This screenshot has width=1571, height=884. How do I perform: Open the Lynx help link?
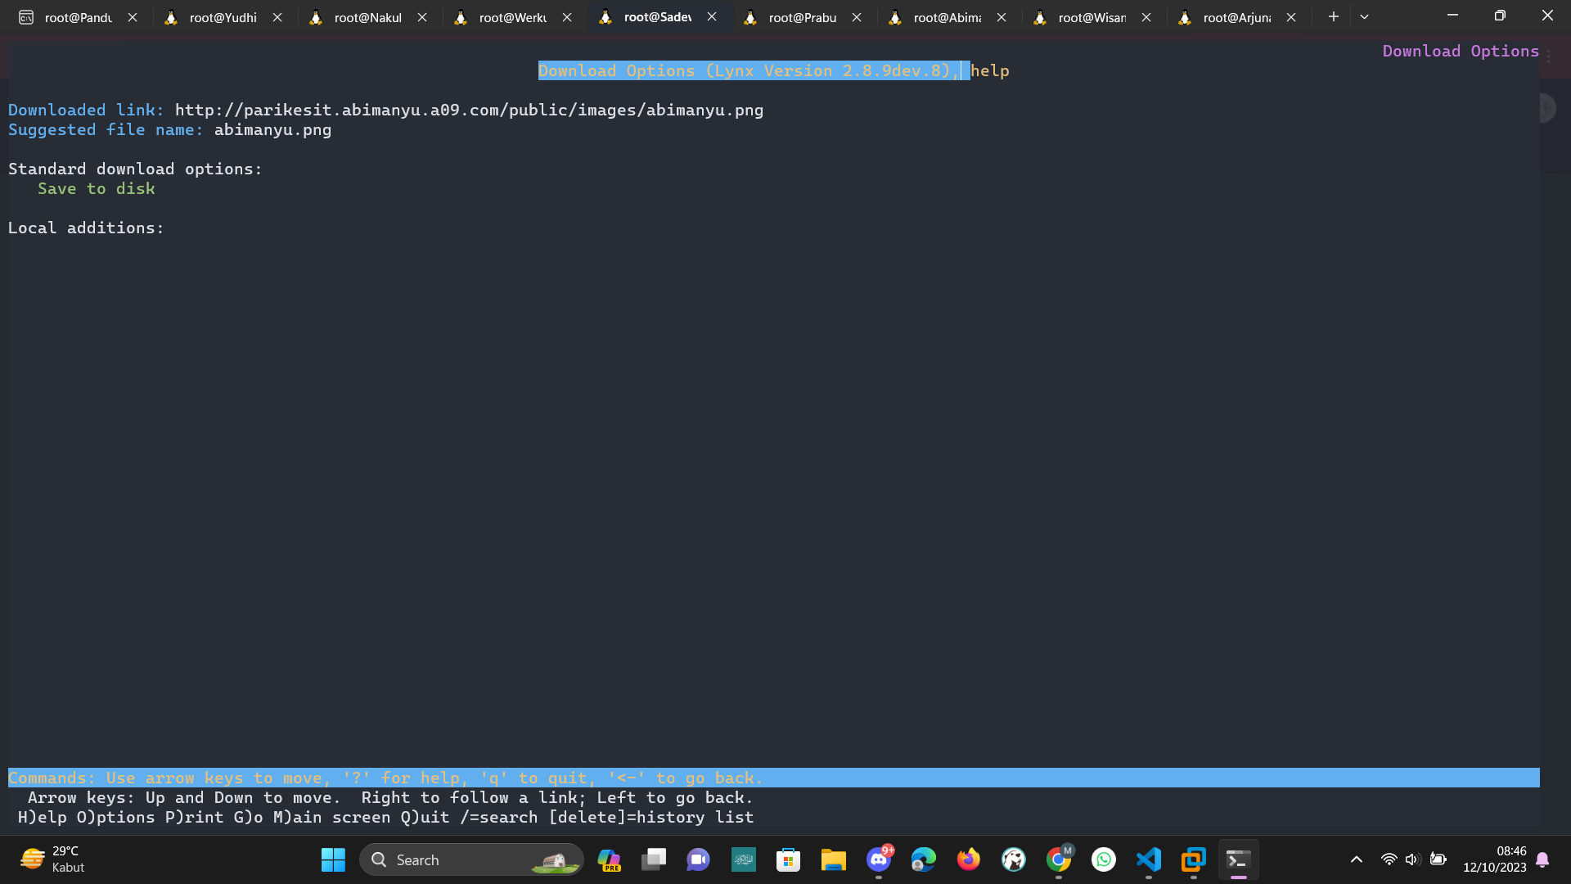click(990, 70)
